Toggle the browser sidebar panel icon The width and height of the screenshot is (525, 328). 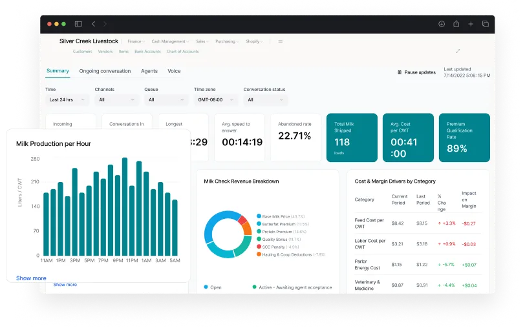[78, 24]
